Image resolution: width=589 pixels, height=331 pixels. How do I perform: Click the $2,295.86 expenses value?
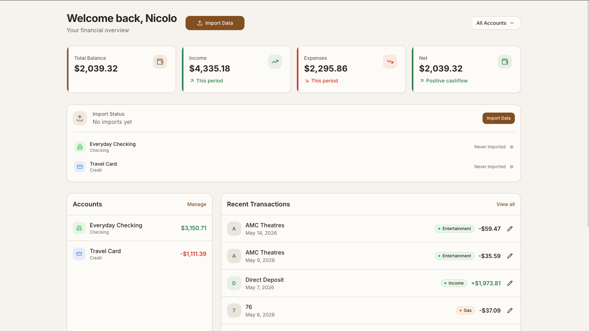(x=326, y=68)
